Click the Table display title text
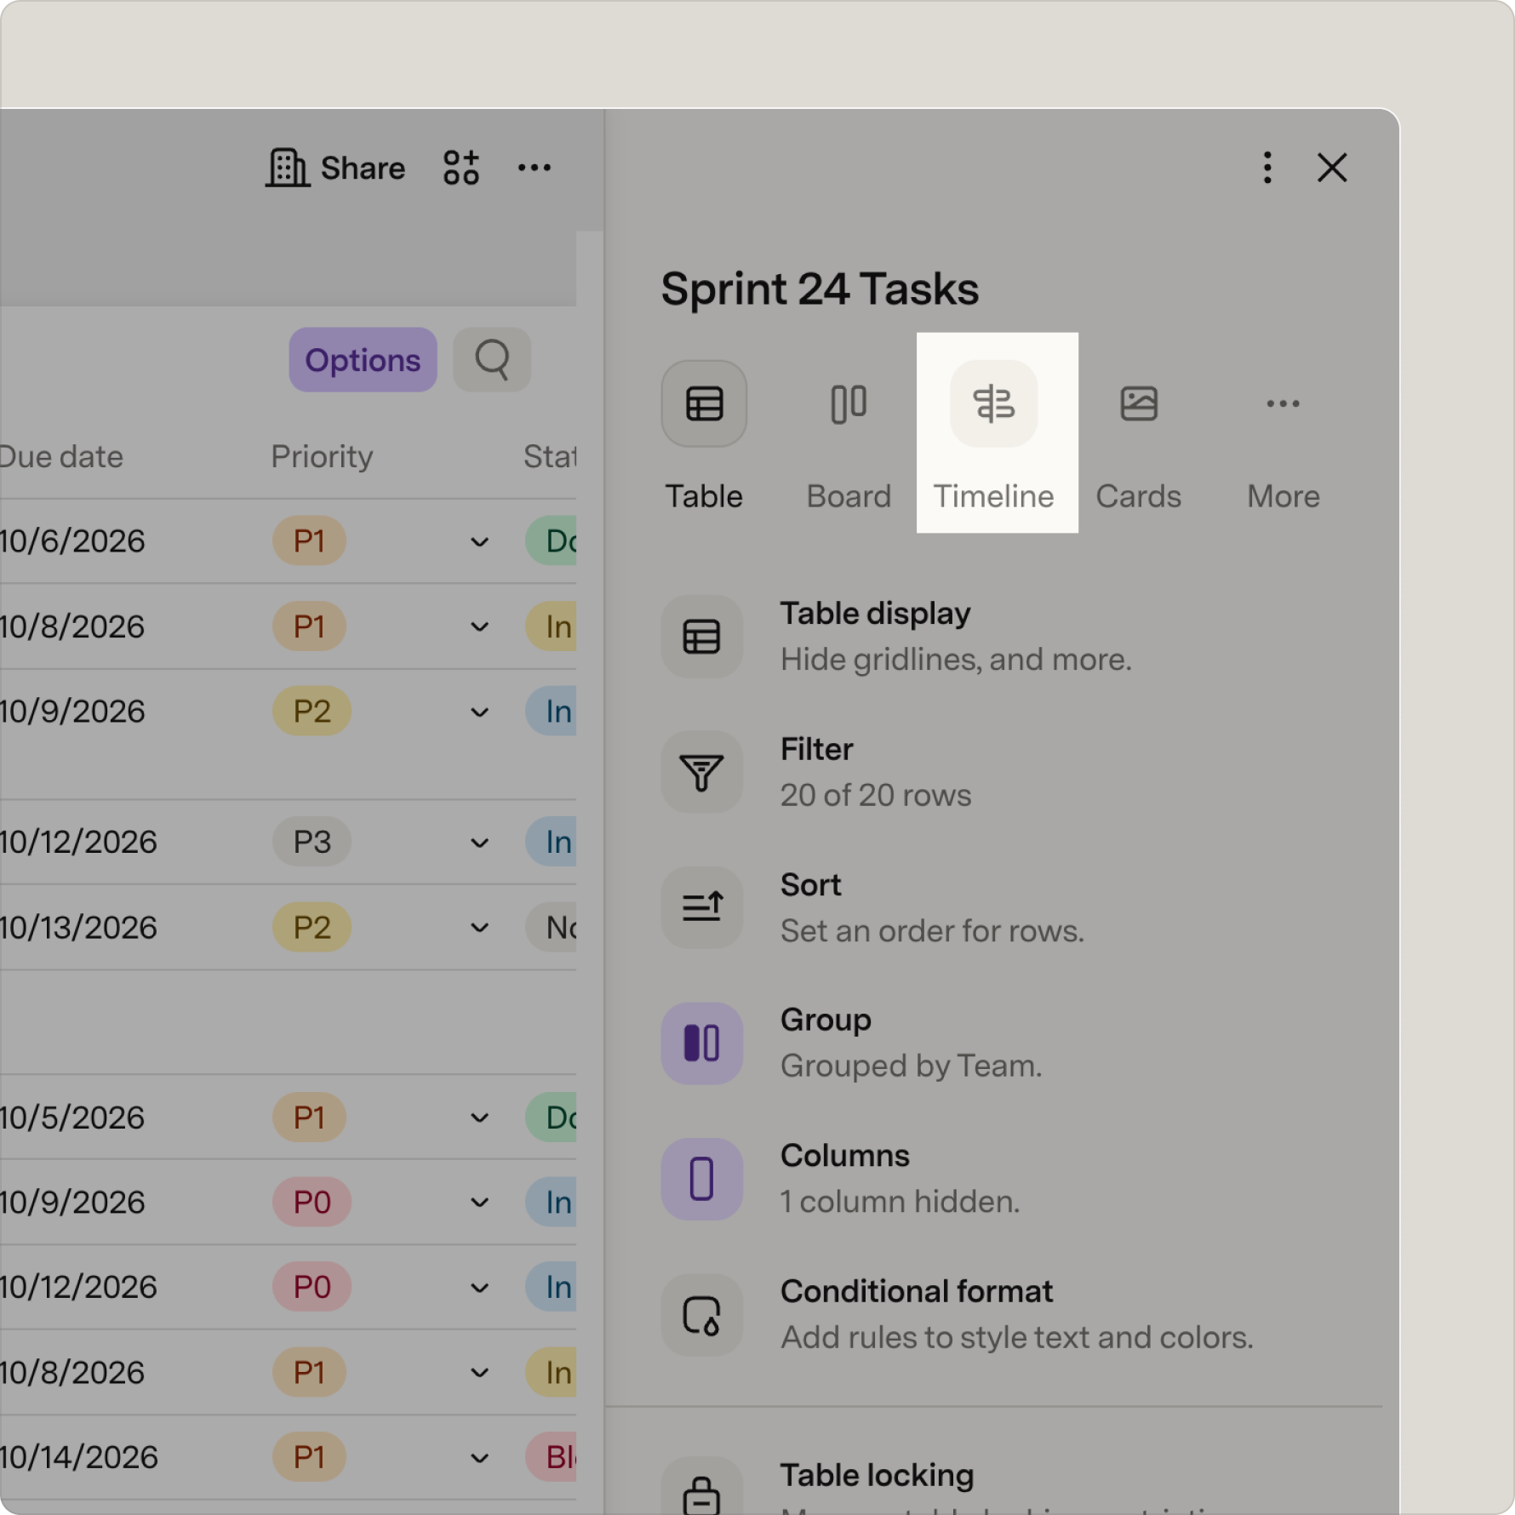The image size is (1515, 1515). click(875, 614)
